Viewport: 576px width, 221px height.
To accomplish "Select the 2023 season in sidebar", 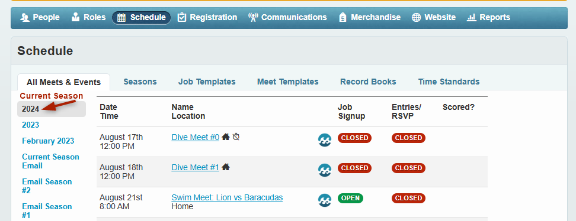I will click(x=30, y=125).
